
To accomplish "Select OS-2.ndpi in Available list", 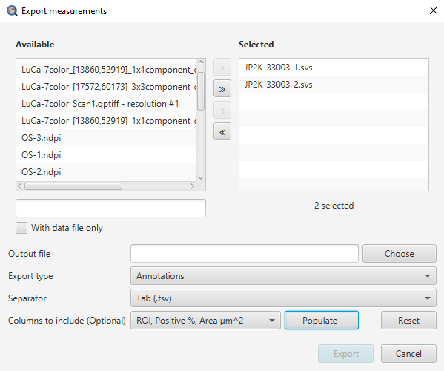I will pos(106,171).
